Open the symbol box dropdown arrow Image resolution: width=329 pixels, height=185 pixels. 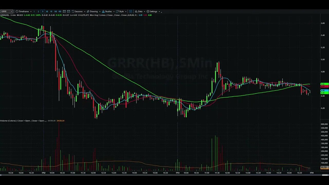click(11, 12)
